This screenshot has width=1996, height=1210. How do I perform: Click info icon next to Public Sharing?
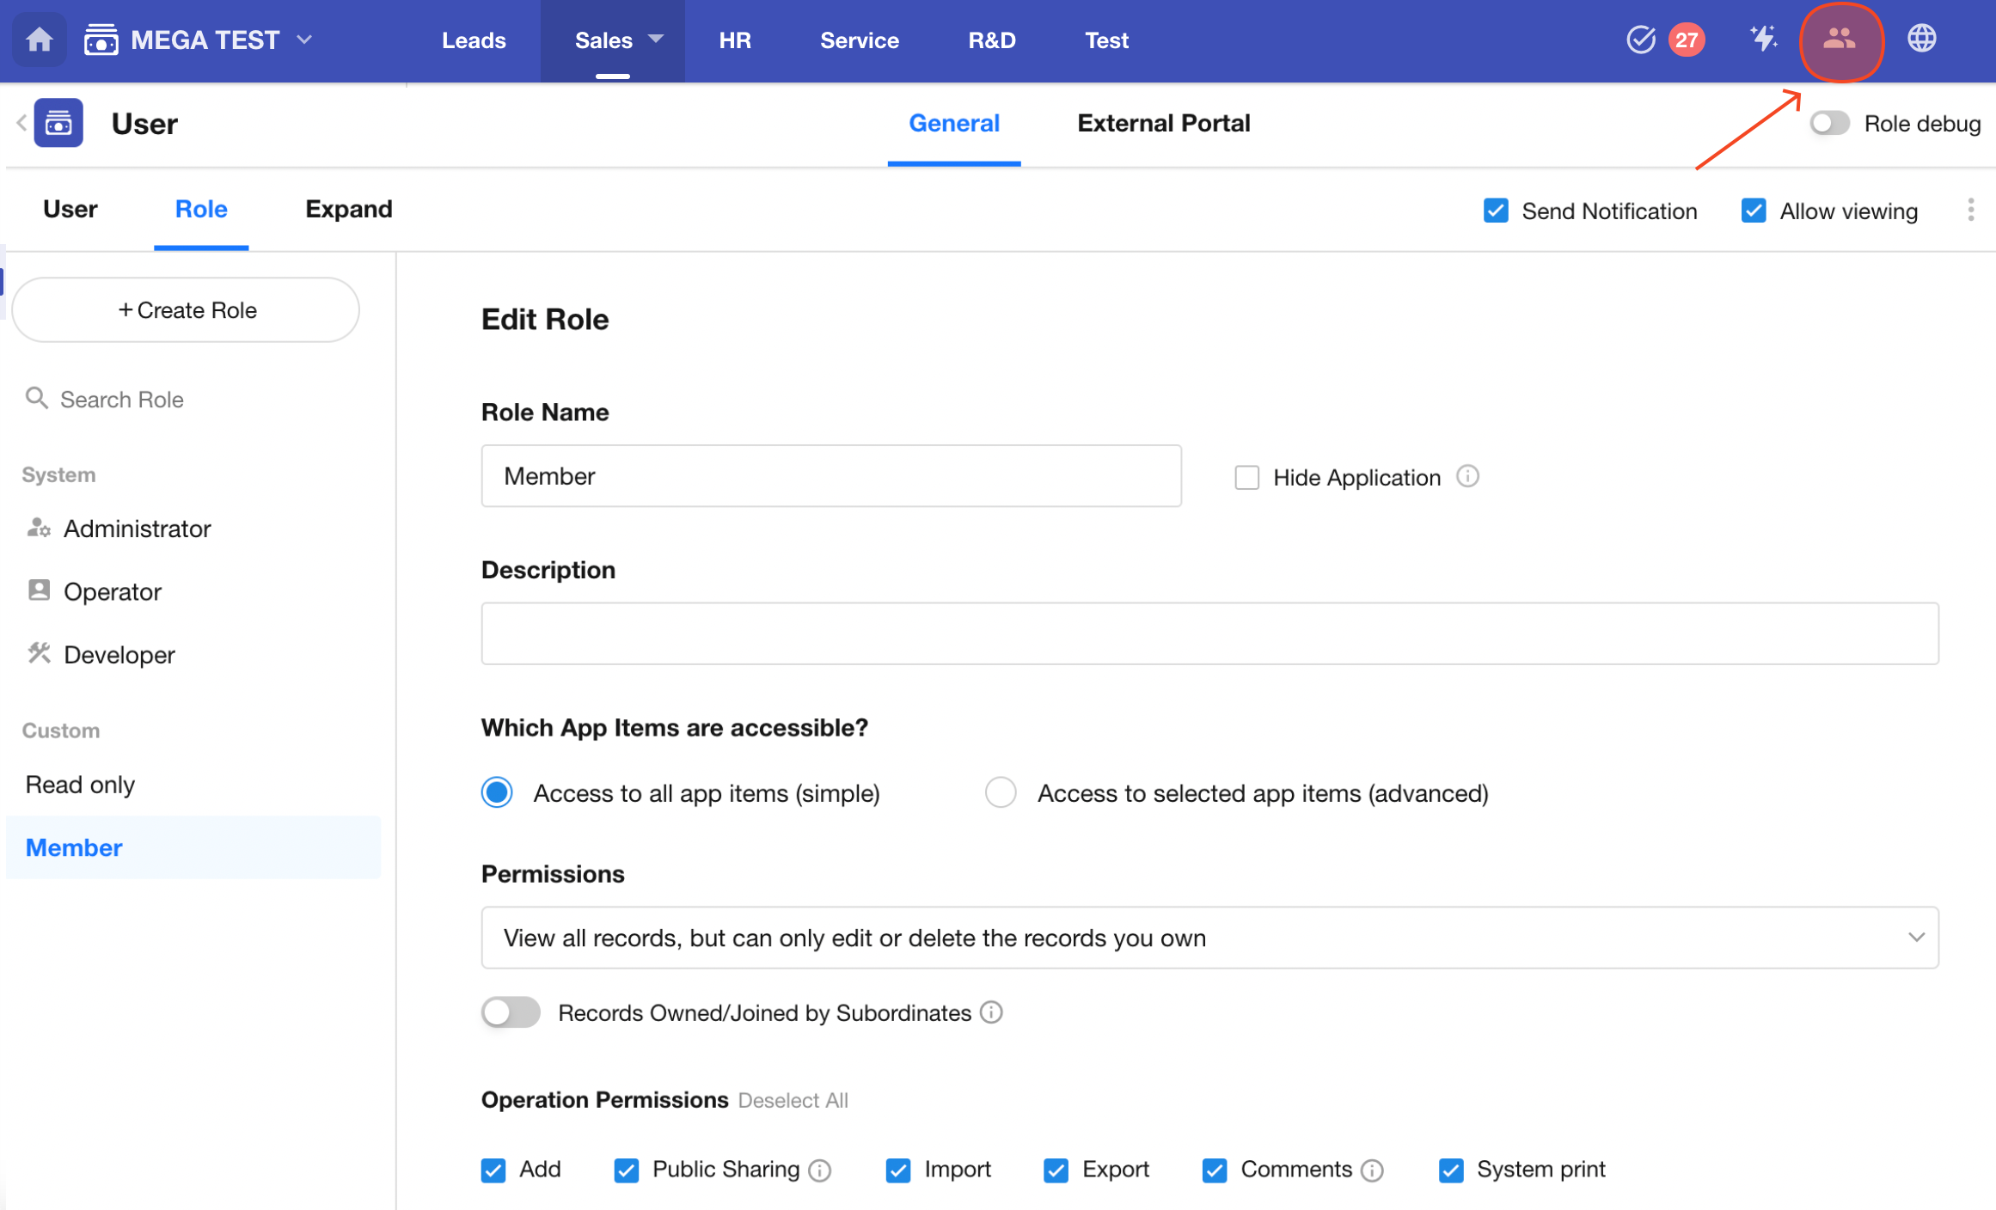[x=821, y=1170]
